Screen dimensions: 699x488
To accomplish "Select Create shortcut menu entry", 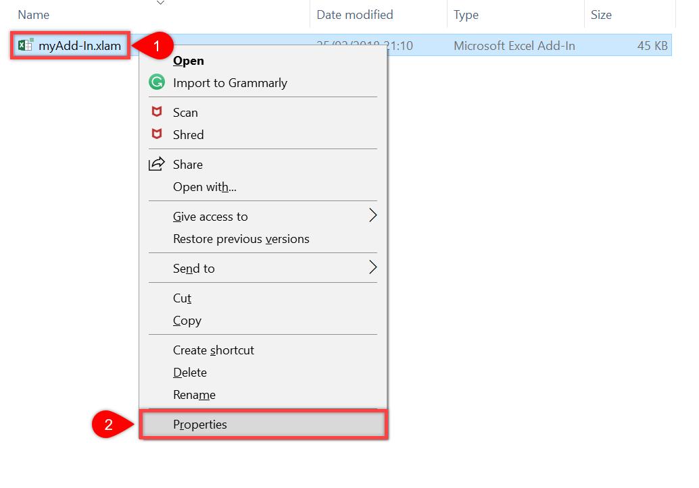I will coord(214,350).
